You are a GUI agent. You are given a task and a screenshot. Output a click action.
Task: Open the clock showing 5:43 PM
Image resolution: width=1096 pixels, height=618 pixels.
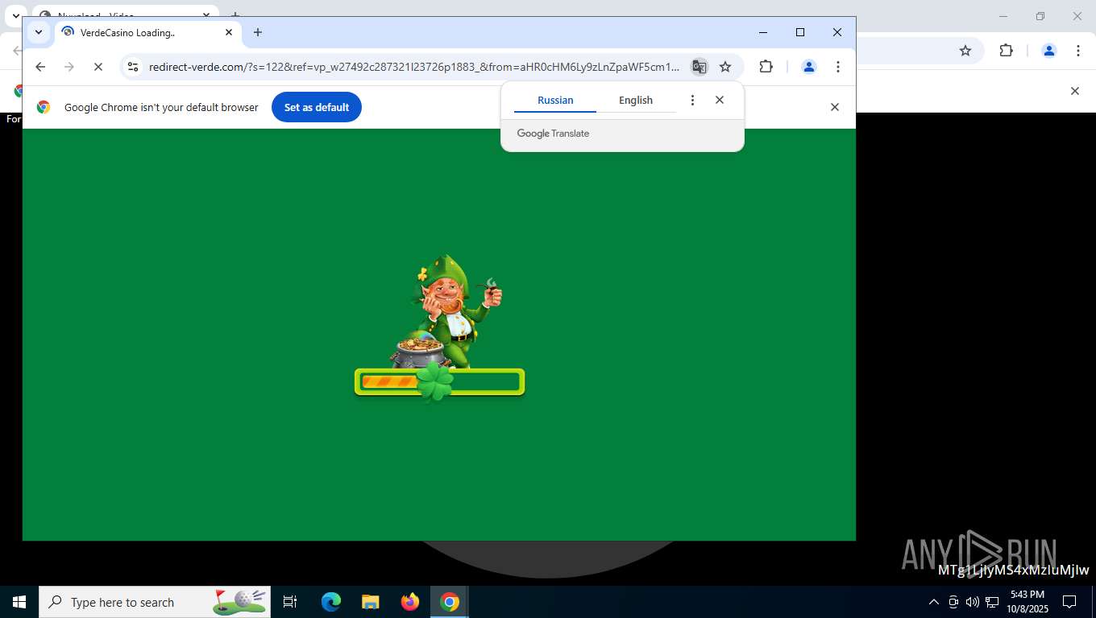coord(1027,602)
